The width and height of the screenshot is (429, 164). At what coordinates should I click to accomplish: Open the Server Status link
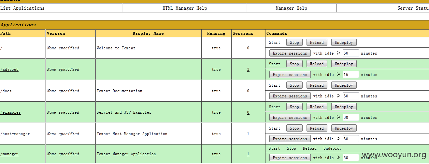click(413, 8)
